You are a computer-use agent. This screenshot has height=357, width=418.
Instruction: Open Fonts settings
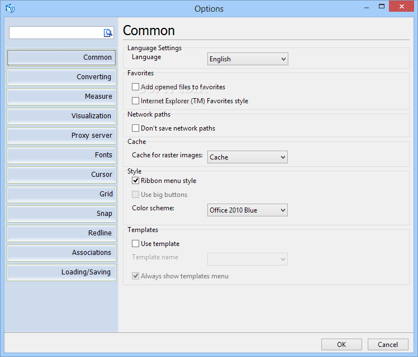point(61,155)
